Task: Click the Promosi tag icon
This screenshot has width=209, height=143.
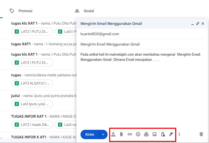Action: click(12, 11)
